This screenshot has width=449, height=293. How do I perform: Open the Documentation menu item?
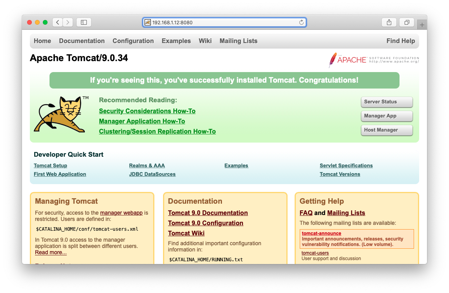pyautogui.click(x=82, y=41)
